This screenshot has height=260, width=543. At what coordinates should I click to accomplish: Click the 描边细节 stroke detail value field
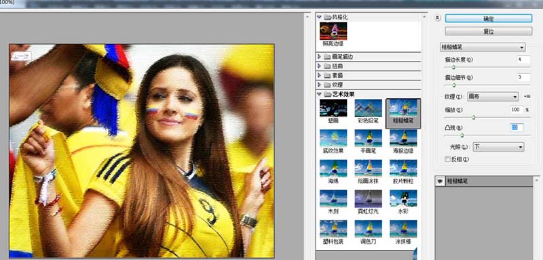coord(523,77)
